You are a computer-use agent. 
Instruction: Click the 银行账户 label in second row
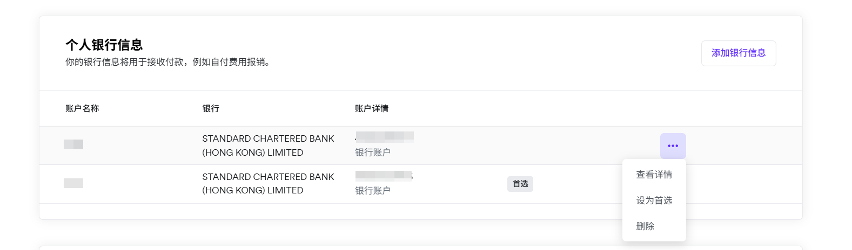coord(372,191)
